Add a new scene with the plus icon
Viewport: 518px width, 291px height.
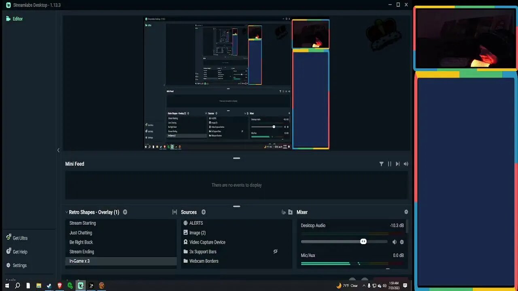(x=125, y=212)
